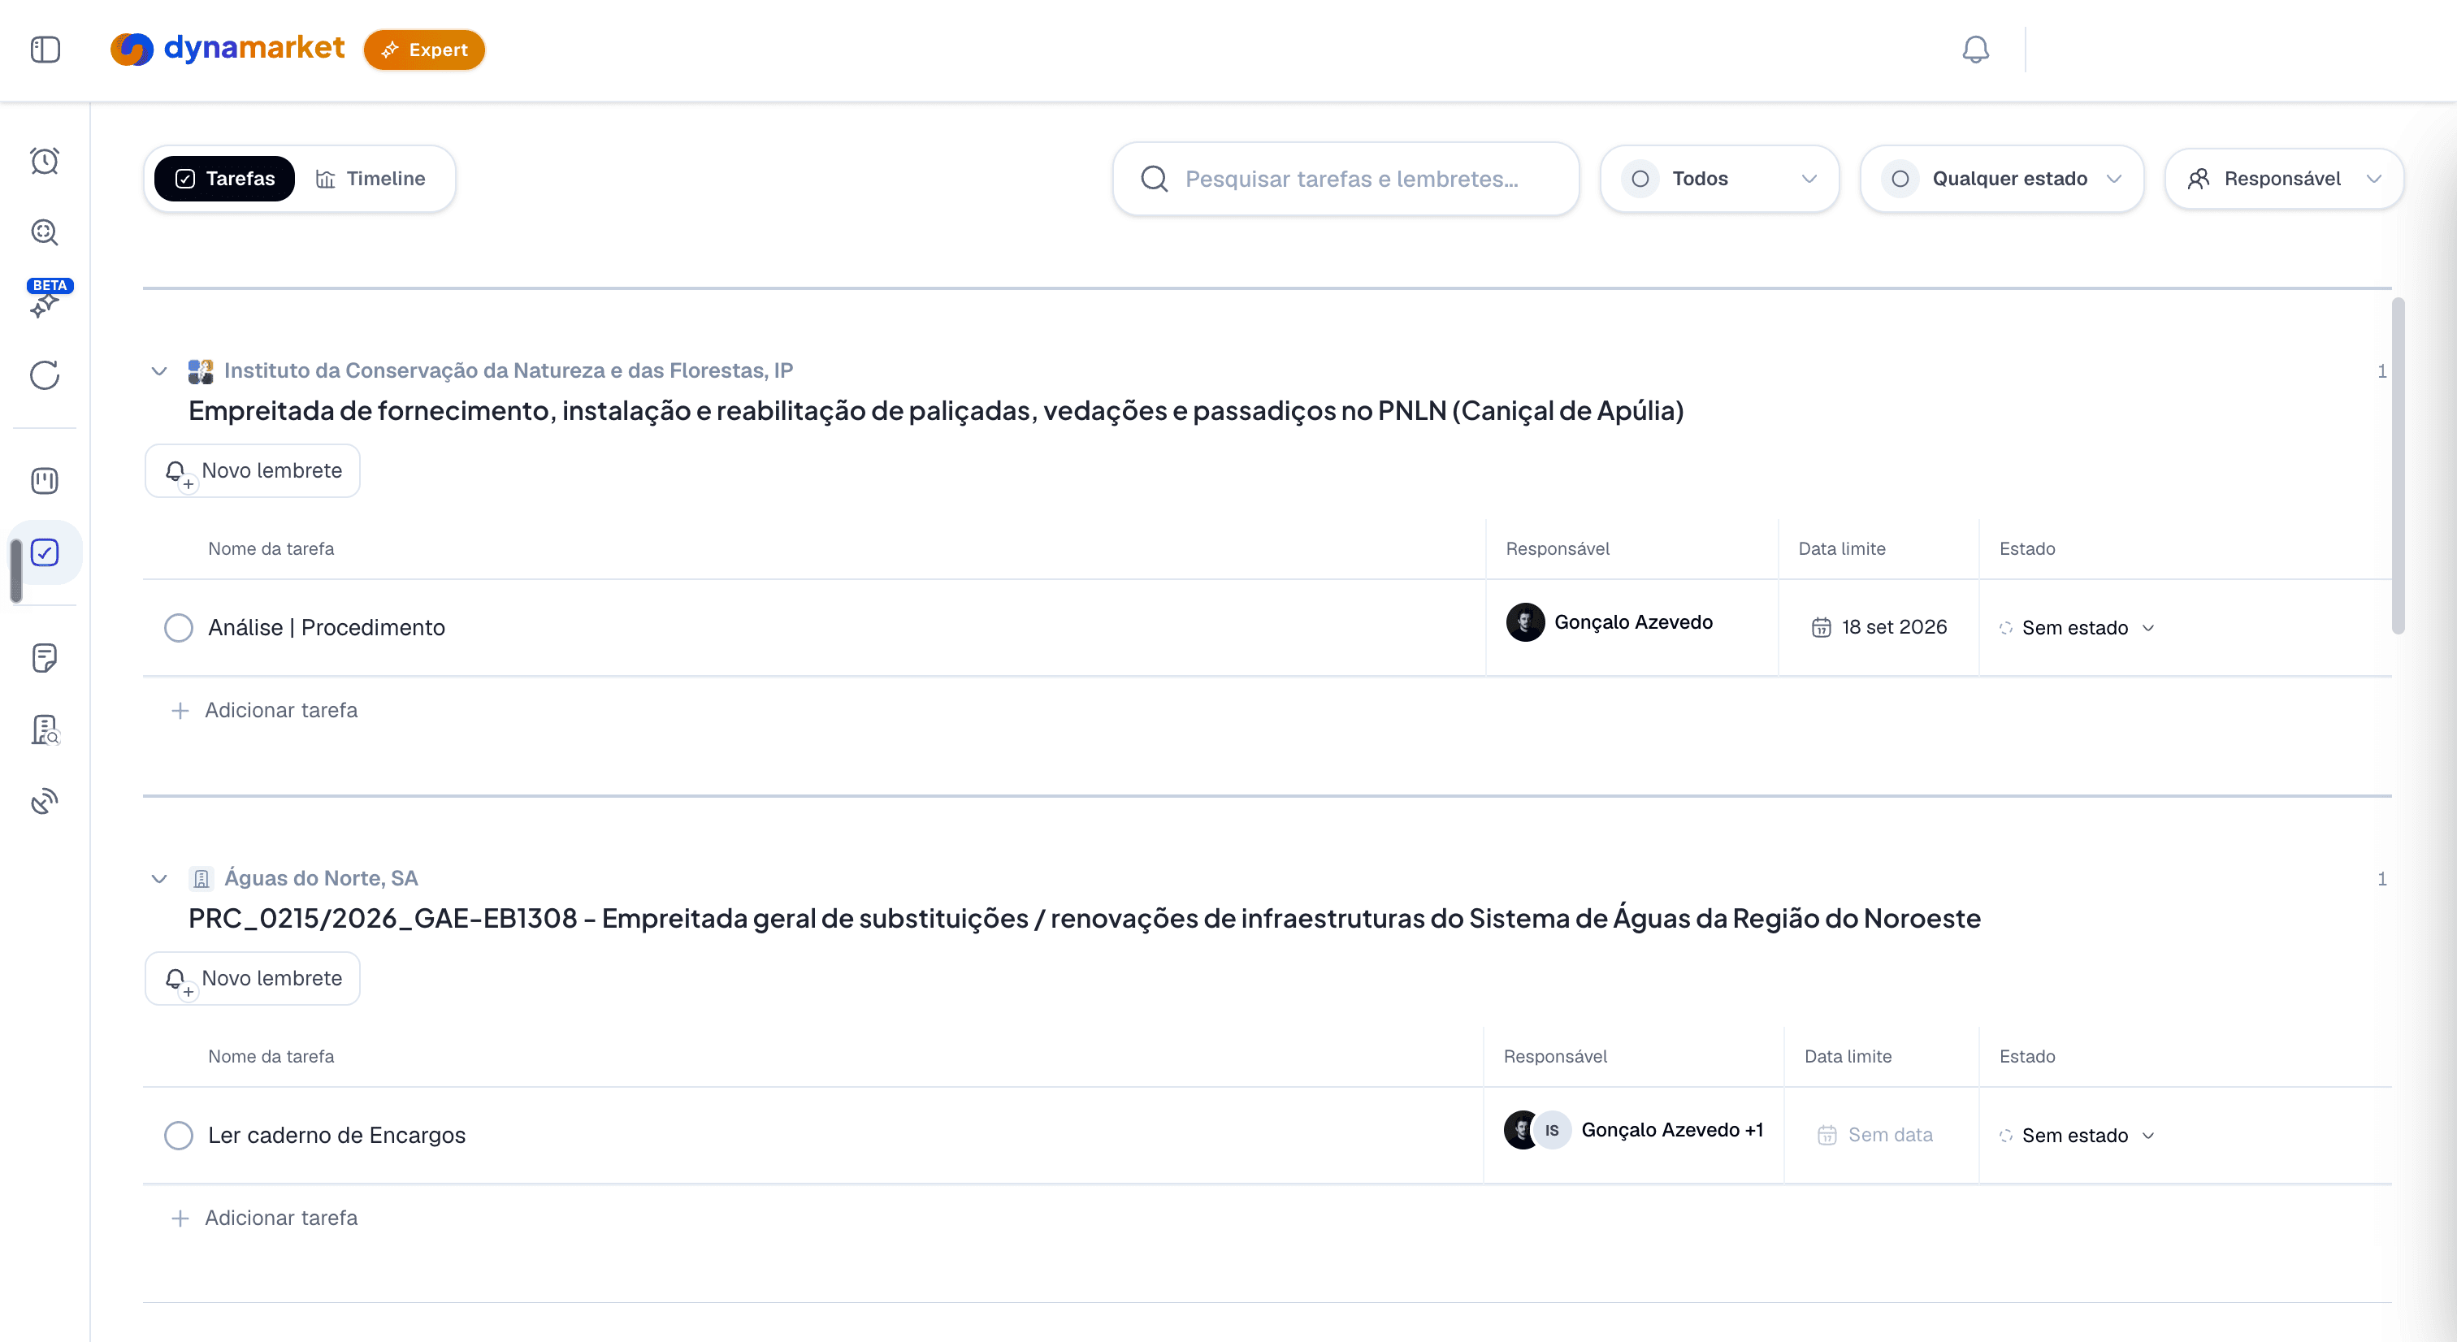Open the PRC_0215/2026_GAE-EB1308 procedure title

1085,919
